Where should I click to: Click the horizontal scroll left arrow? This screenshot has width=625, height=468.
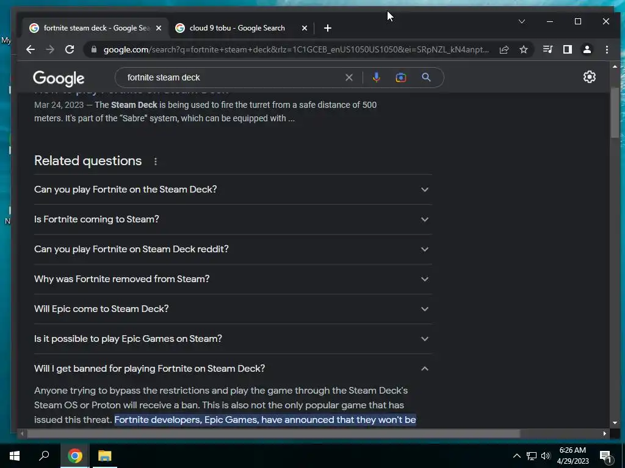click(x=22, y=433)
